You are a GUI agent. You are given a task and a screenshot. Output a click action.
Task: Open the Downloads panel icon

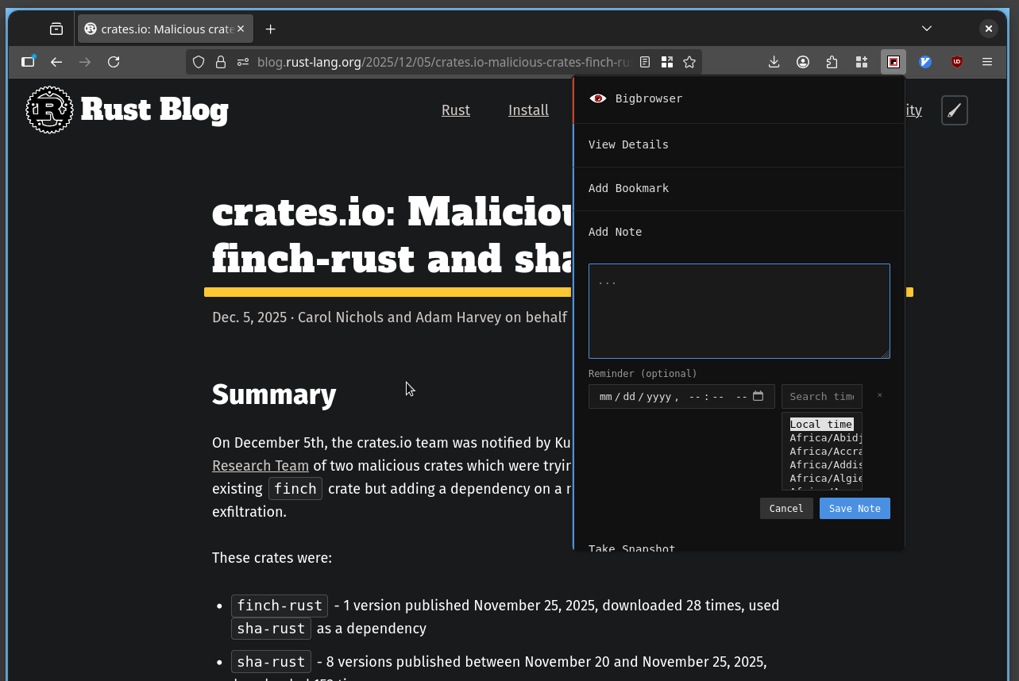point(774,62)
